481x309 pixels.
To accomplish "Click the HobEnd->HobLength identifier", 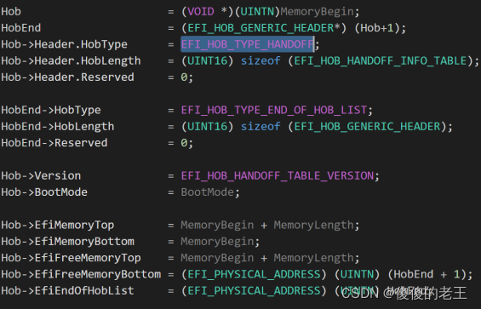I will click(x=58, y=127).
